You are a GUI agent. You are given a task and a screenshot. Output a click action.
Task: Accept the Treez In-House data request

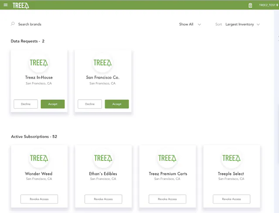53,104
